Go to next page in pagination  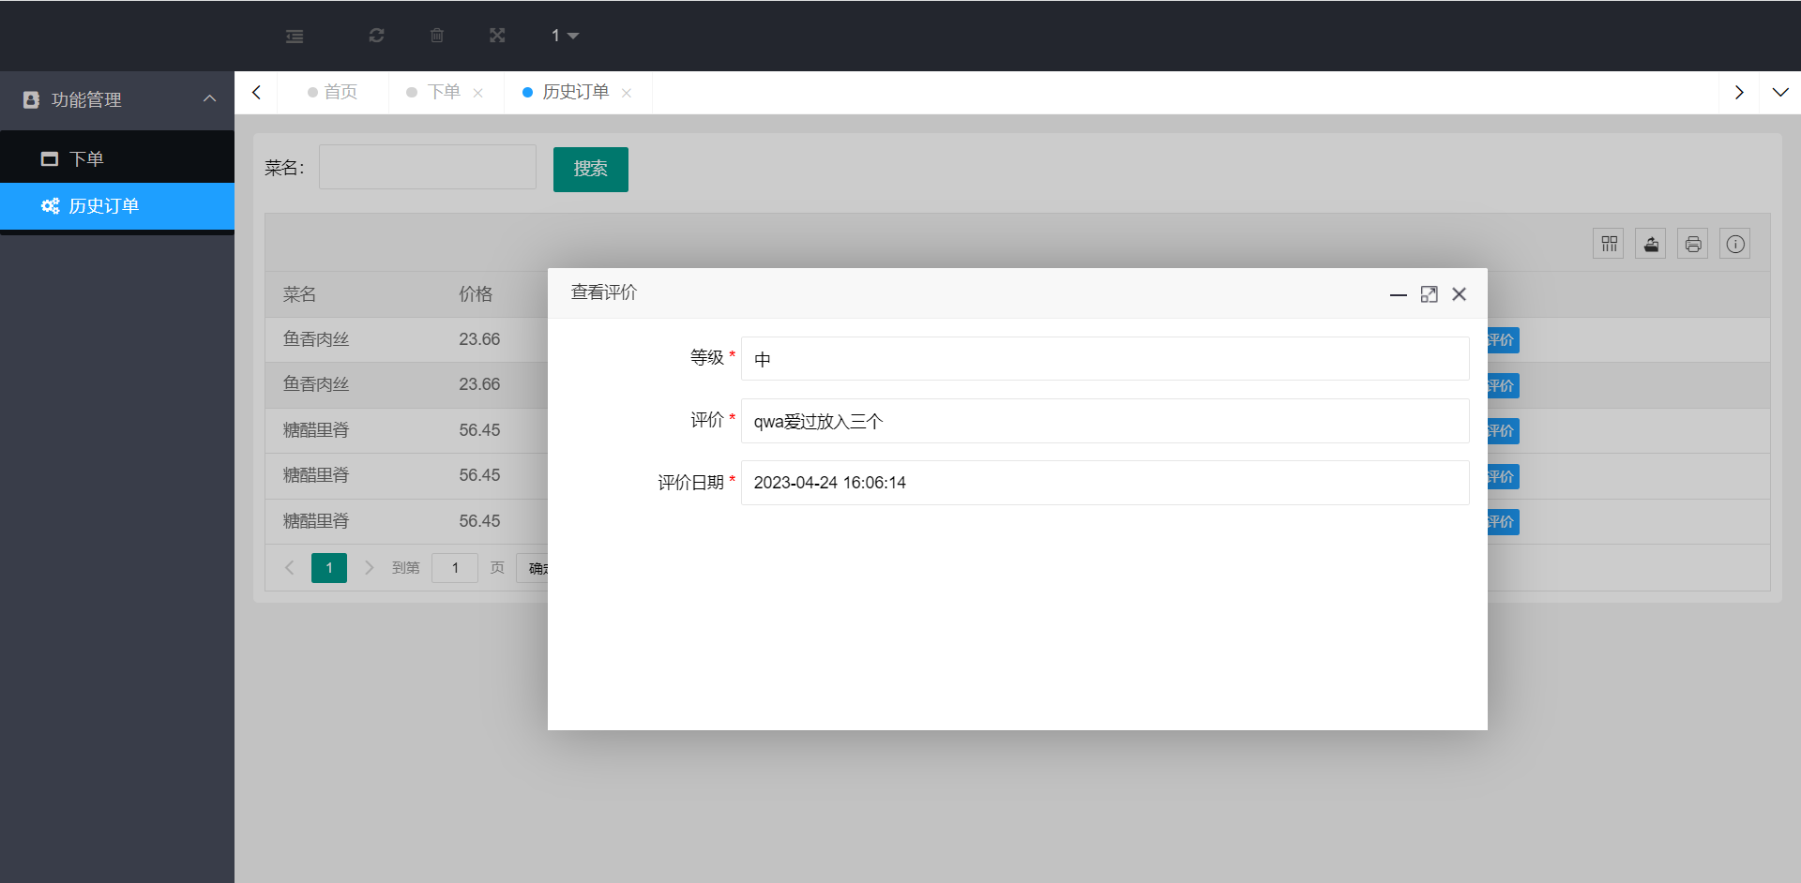click(x=369, y=568)
